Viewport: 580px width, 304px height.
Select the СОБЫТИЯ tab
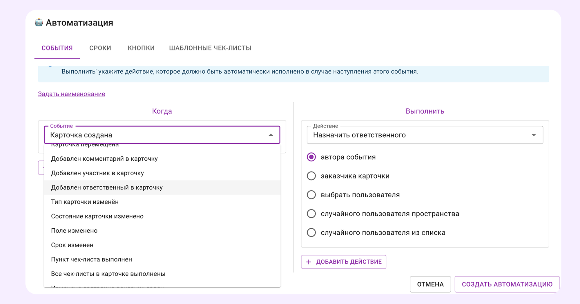57,48
